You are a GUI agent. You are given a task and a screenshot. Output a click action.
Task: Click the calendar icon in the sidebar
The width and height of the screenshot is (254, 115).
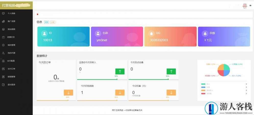tap(3, 37)
